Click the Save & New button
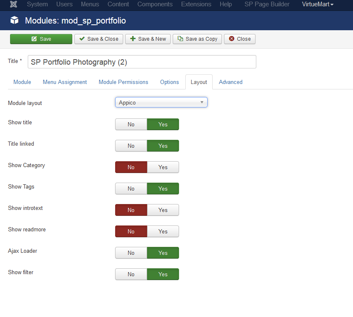The image size is (353, 317). (148, 39)
